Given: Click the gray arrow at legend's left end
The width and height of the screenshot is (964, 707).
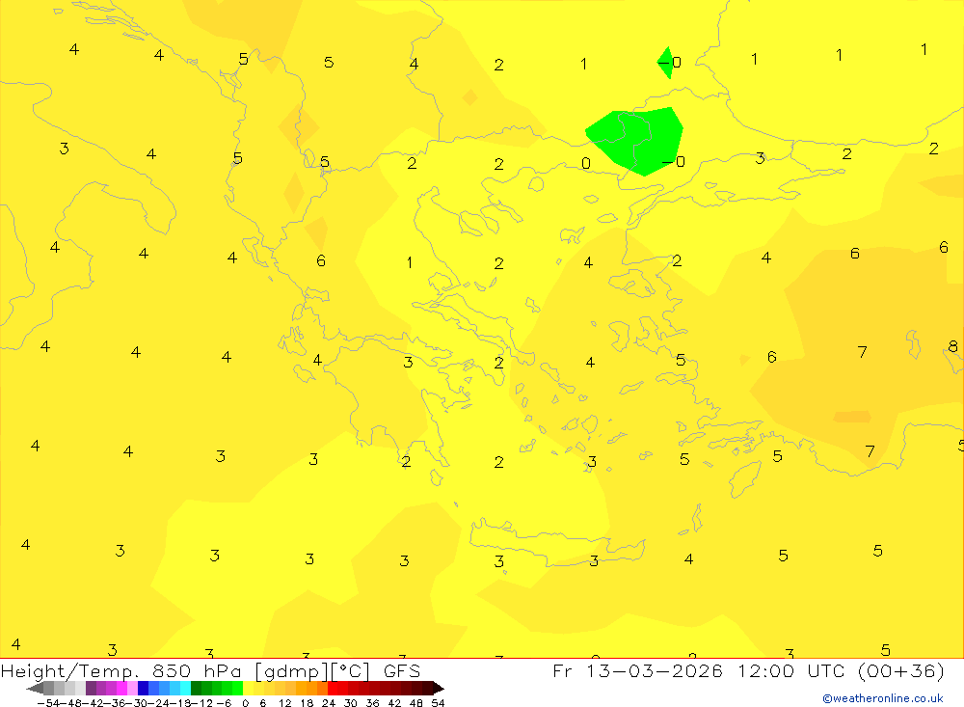Looking at the screenshot, I should (x=35, y=688).
